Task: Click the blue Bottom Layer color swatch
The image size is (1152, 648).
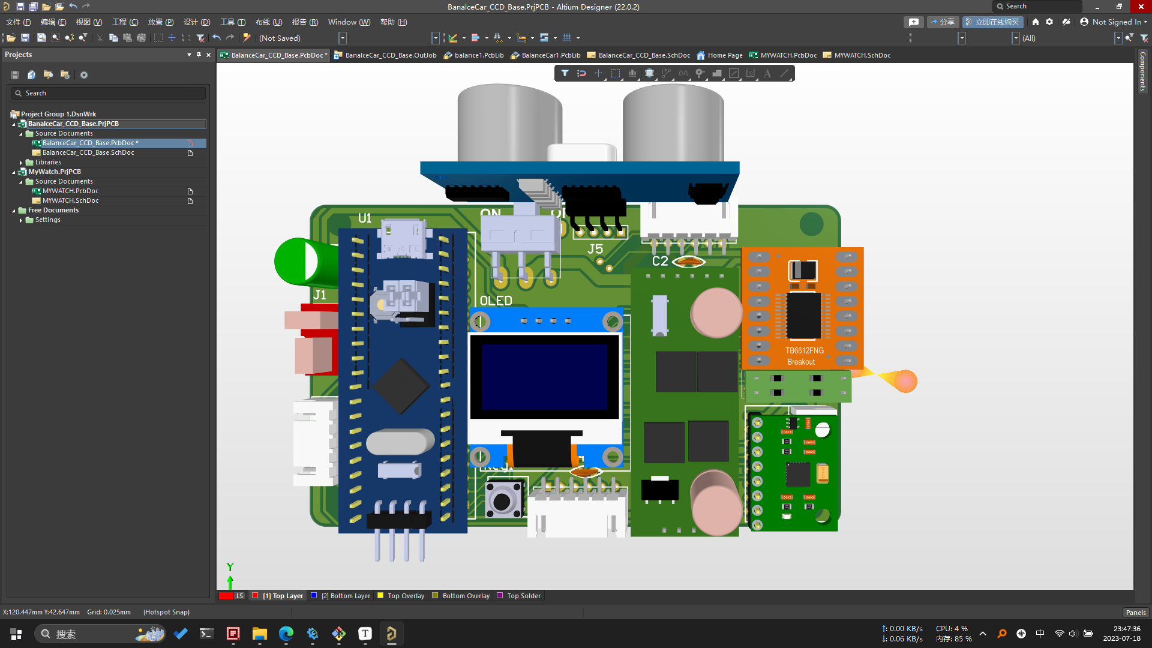Action: point(314,596)
